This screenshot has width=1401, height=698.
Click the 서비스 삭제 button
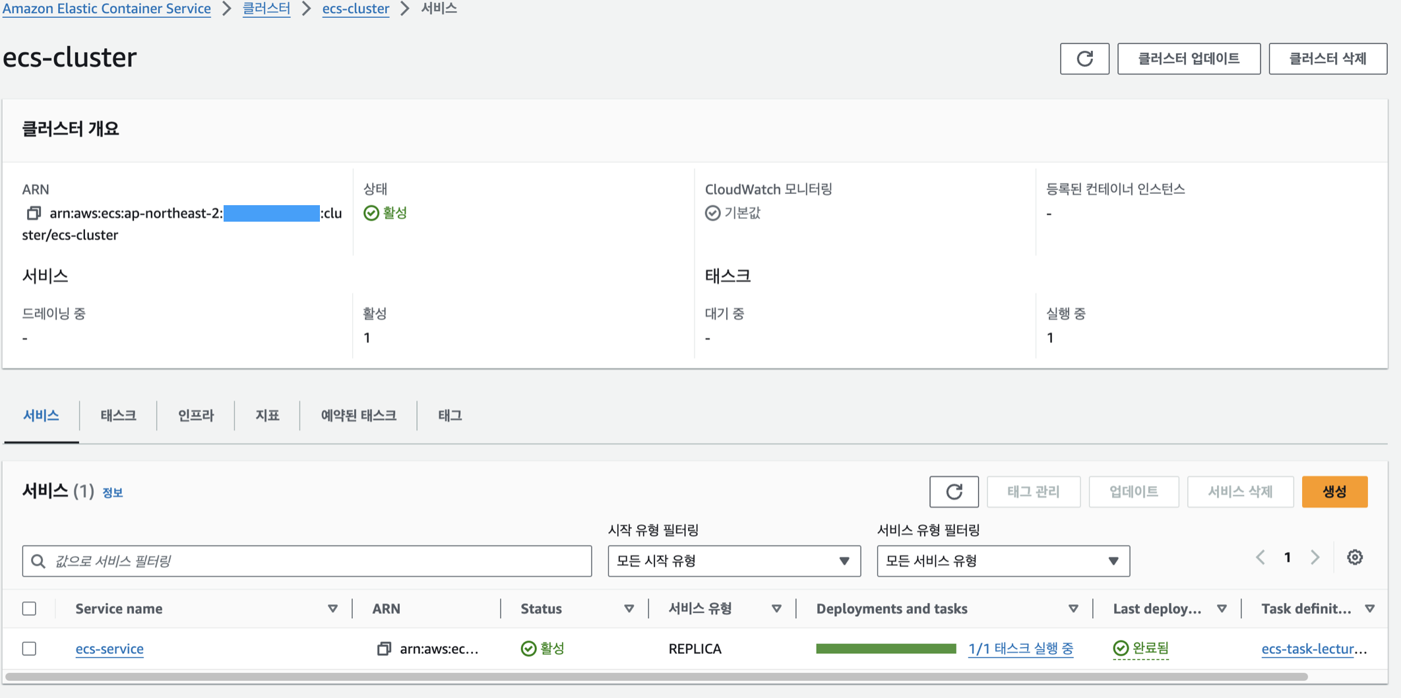(x=1240, y=492)
